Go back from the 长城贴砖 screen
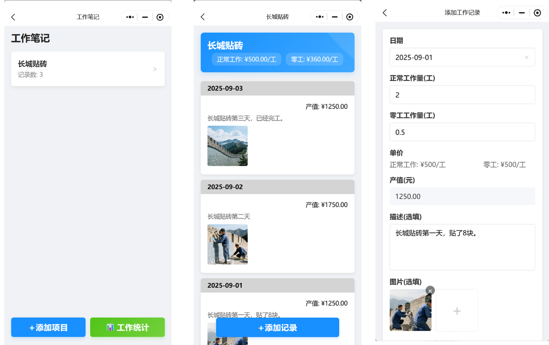Screen dimensions: 549x345 [203, 17]
